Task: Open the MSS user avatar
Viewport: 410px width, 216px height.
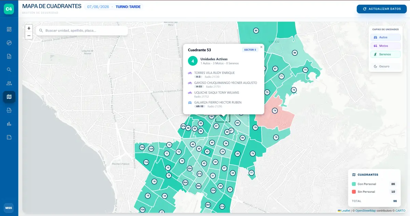Action: [9, 208]
